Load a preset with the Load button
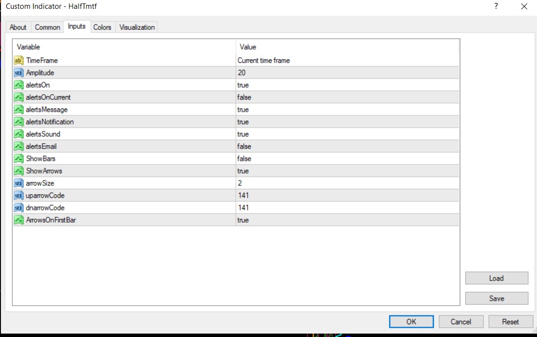Viewport: 537px width, 337px height. [x=497, y=278]
